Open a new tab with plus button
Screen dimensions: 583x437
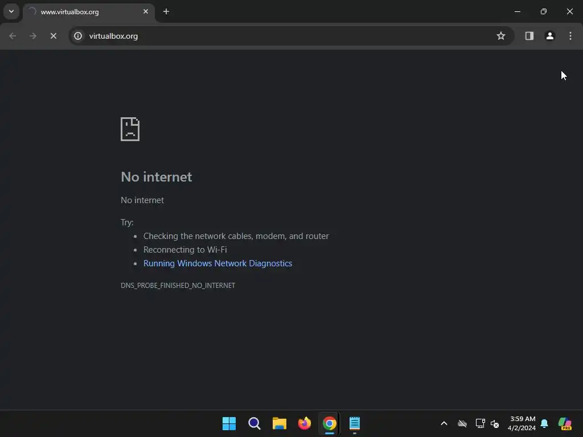click(x=166, y=11)
